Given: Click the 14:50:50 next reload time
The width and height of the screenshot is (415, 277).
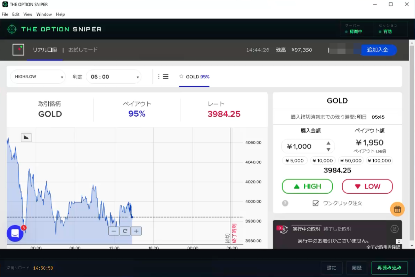Looking at the screenshot, I should (x=43, y=268).
